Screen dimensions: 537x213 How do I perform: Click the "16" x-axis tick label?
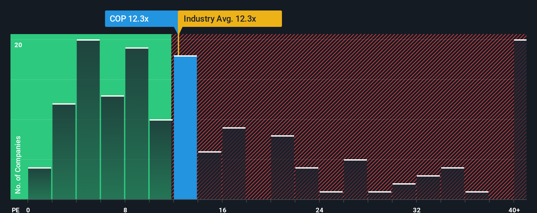pyautogui.click(x=223, y=210)
